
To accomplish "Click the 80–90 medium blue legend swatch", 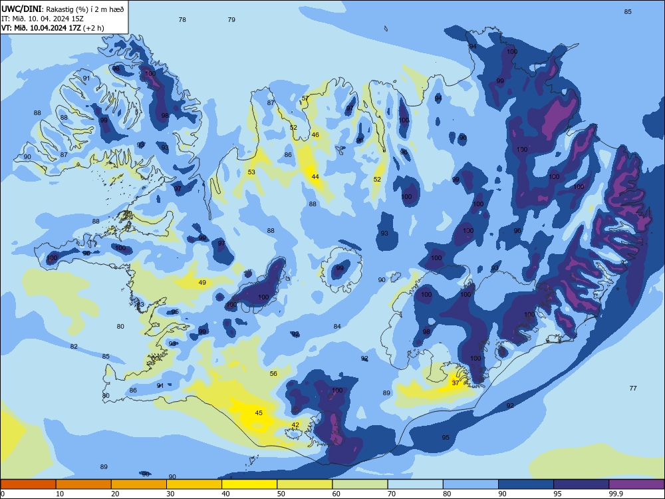I will click(x=471, y=484).
